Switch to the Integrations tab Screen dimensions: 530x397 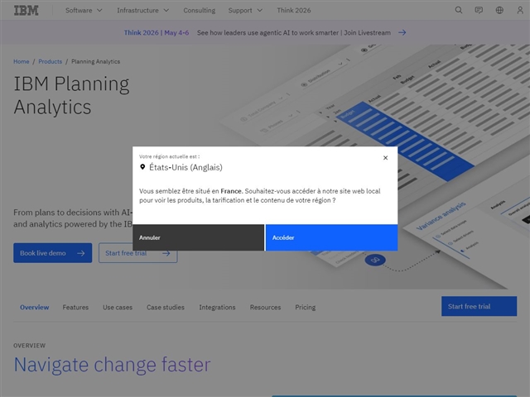[x=217, y=307]
